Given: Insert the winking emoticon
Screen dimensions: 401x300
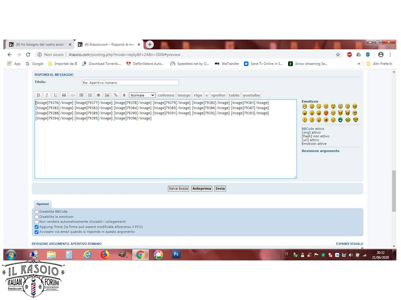Looking at the screenshot, I should tap(319, 106).
